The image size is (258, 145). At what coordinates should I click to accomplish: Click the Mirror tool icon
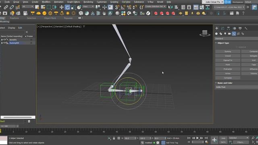171,7
